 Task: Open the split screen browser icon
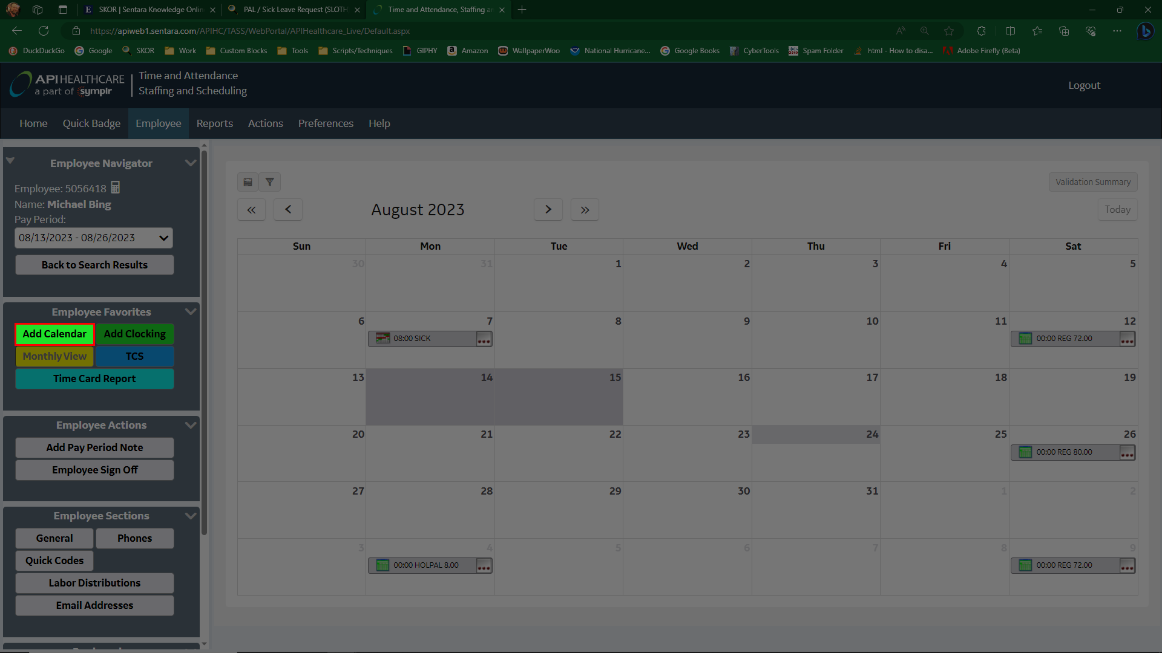[1010, 31]
